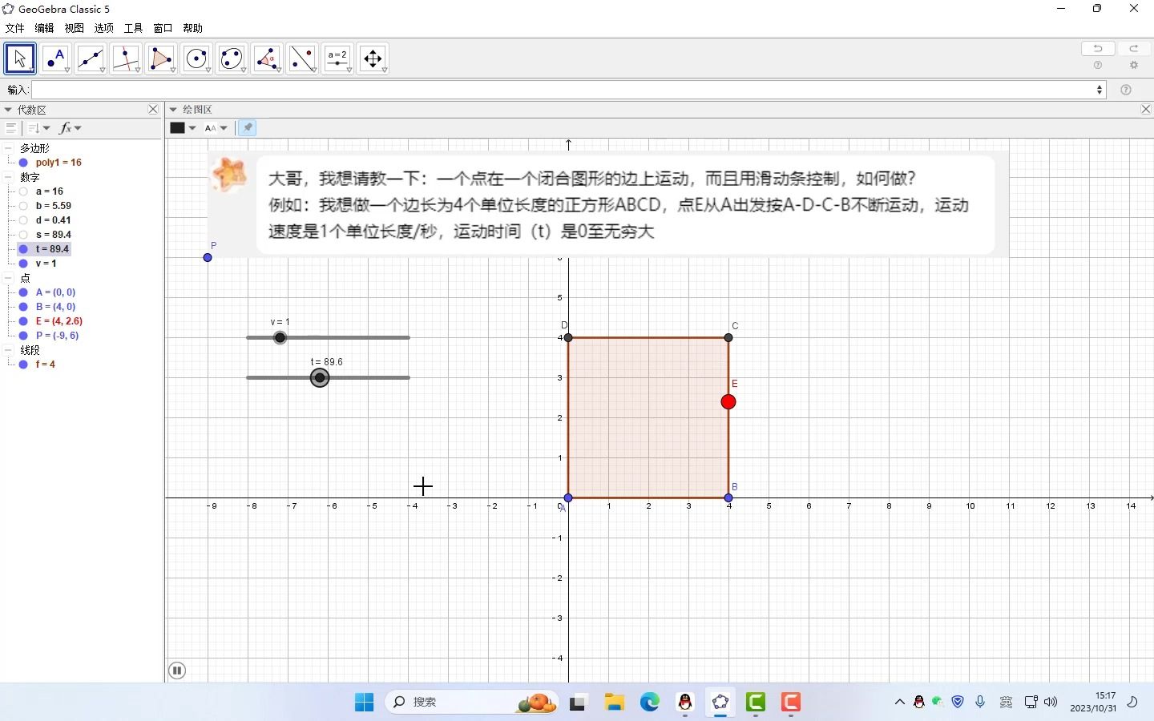The image size is (1154, 721).
Task: Click the t = 89.6 slider handle
Action: coord(320,377)
